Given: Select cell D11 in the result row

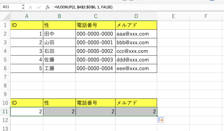Looking at the screenshot, I should (136, 112).
